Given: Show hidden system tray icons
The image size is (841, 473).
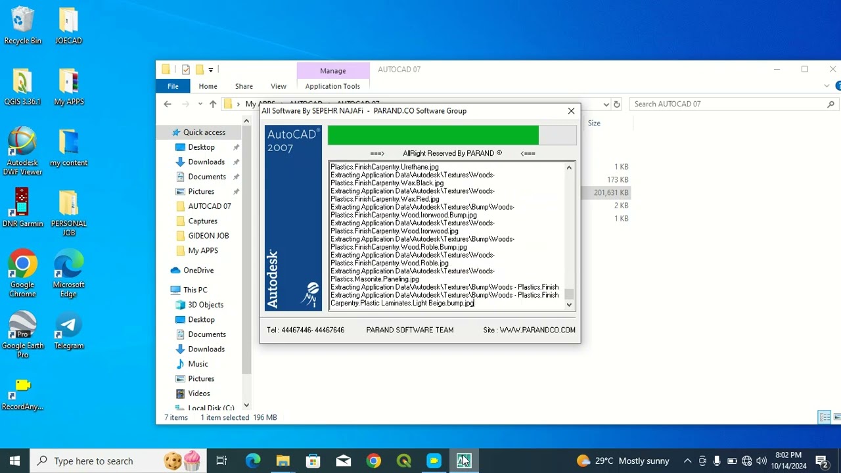Looking at the screenshot, I should (x=687, y=461).
